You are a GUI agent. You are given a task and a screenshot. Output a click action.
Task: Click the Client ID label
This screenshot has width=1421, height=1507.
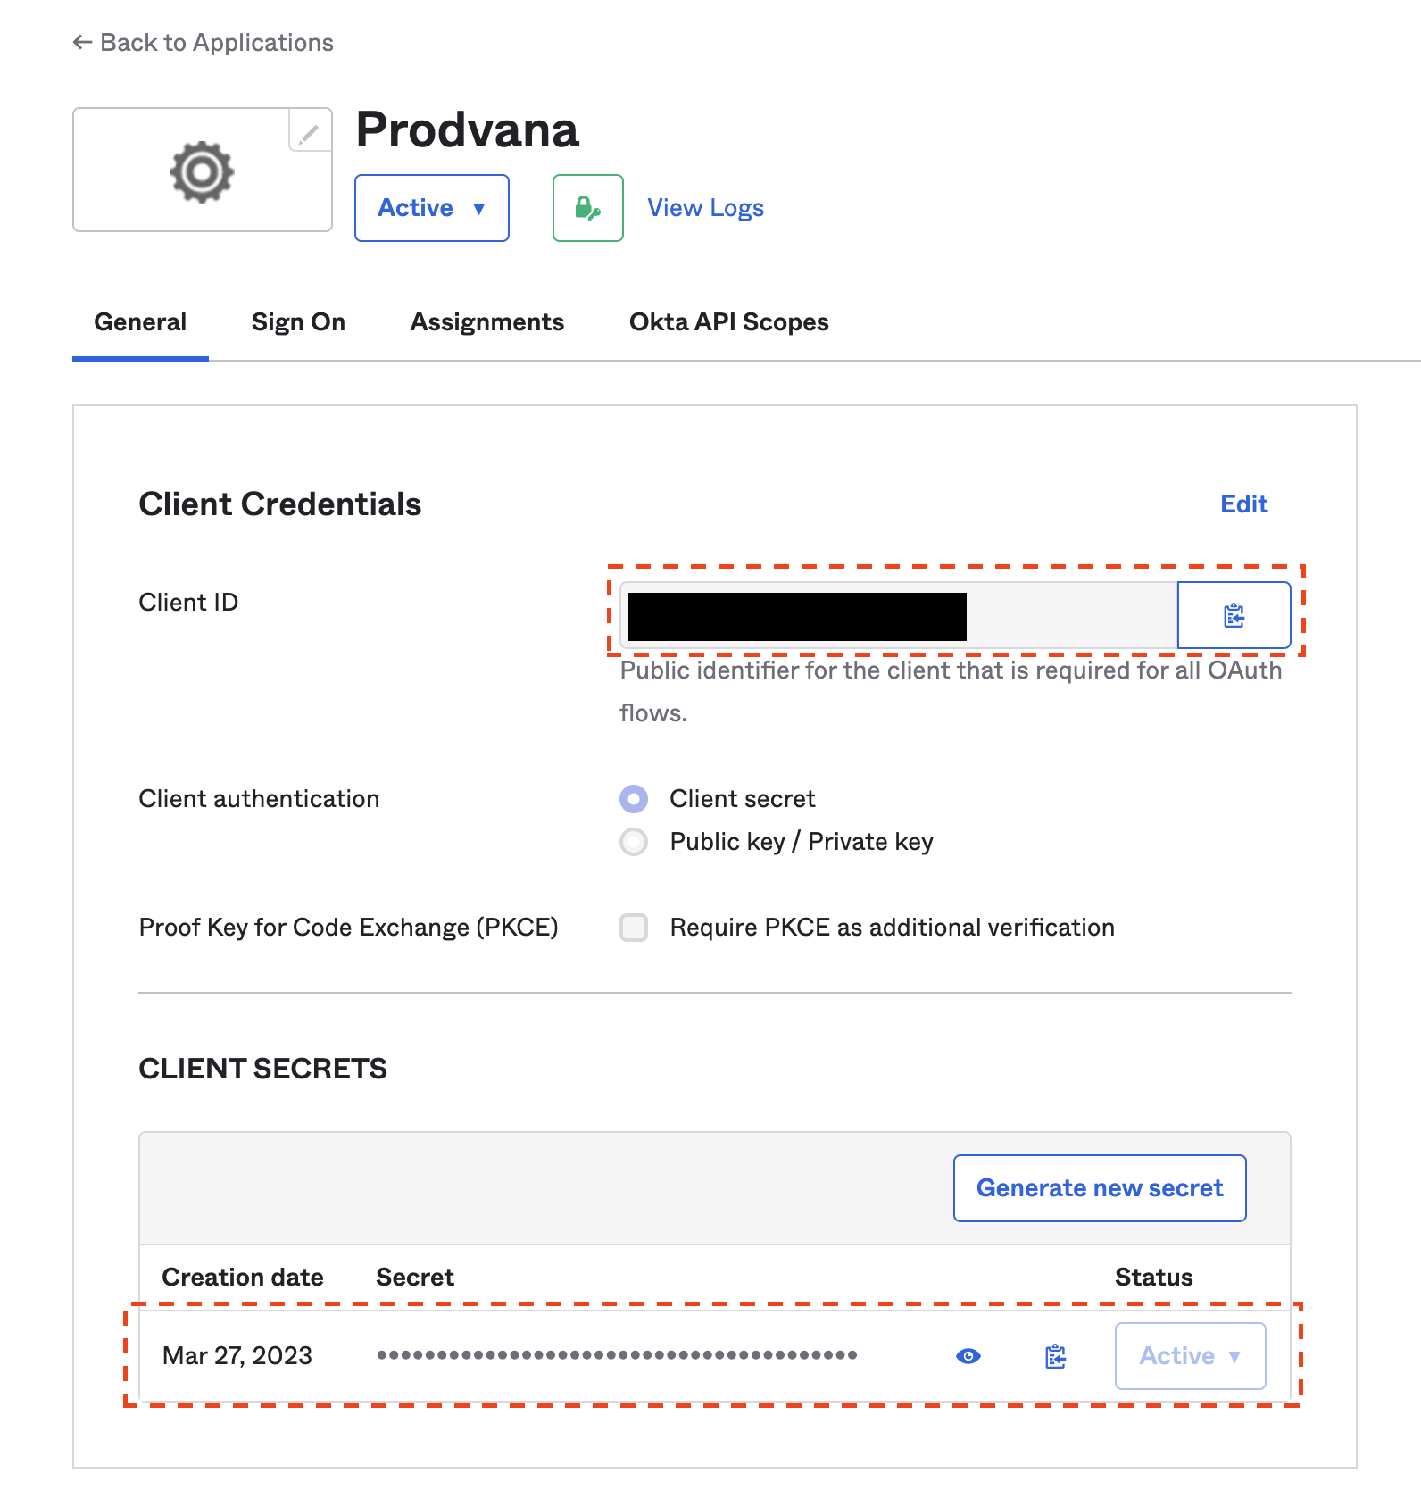[x=188, y=603]
